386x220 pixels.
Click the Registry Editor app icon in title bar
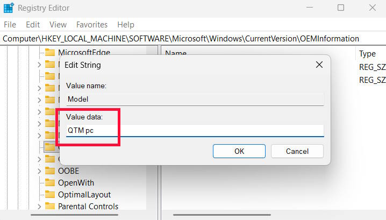coord(9,8)
